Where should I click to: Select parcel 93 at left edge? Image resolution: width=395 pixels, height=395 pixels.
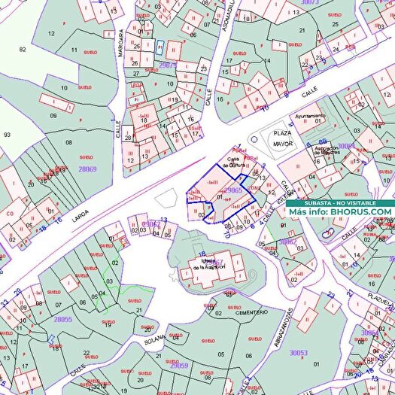pos(7,135)
